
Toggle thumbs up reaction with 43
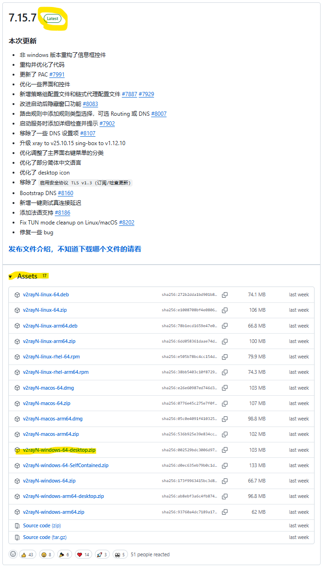tap(27, 554)
